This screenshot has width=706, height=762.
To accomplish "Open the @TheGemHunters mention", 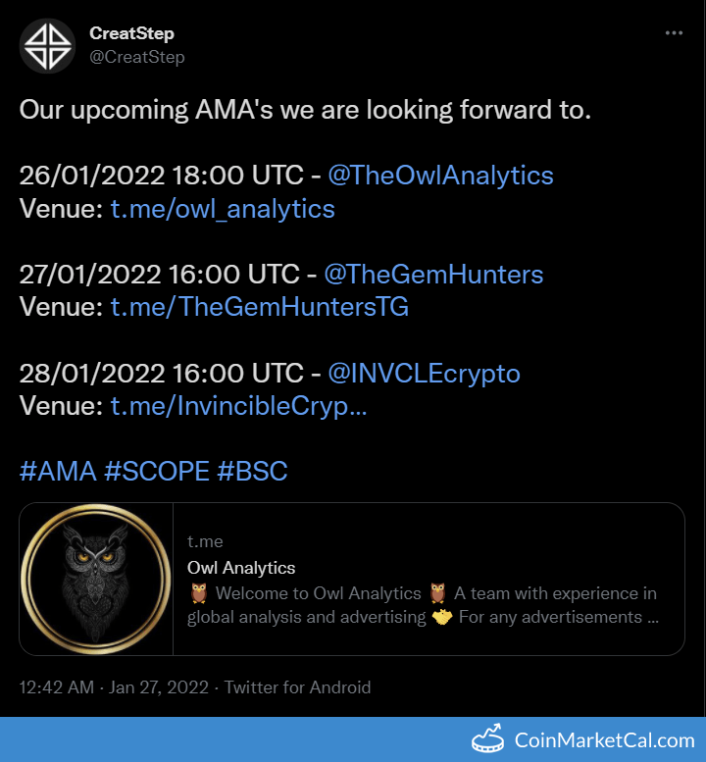I will [435, 274].
